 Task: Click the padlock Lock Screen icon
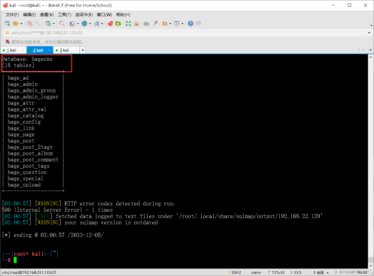click(136, 24)
